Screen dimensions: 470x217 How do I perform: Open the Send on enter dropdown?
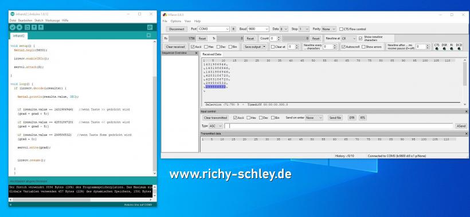tap(314, 118)
